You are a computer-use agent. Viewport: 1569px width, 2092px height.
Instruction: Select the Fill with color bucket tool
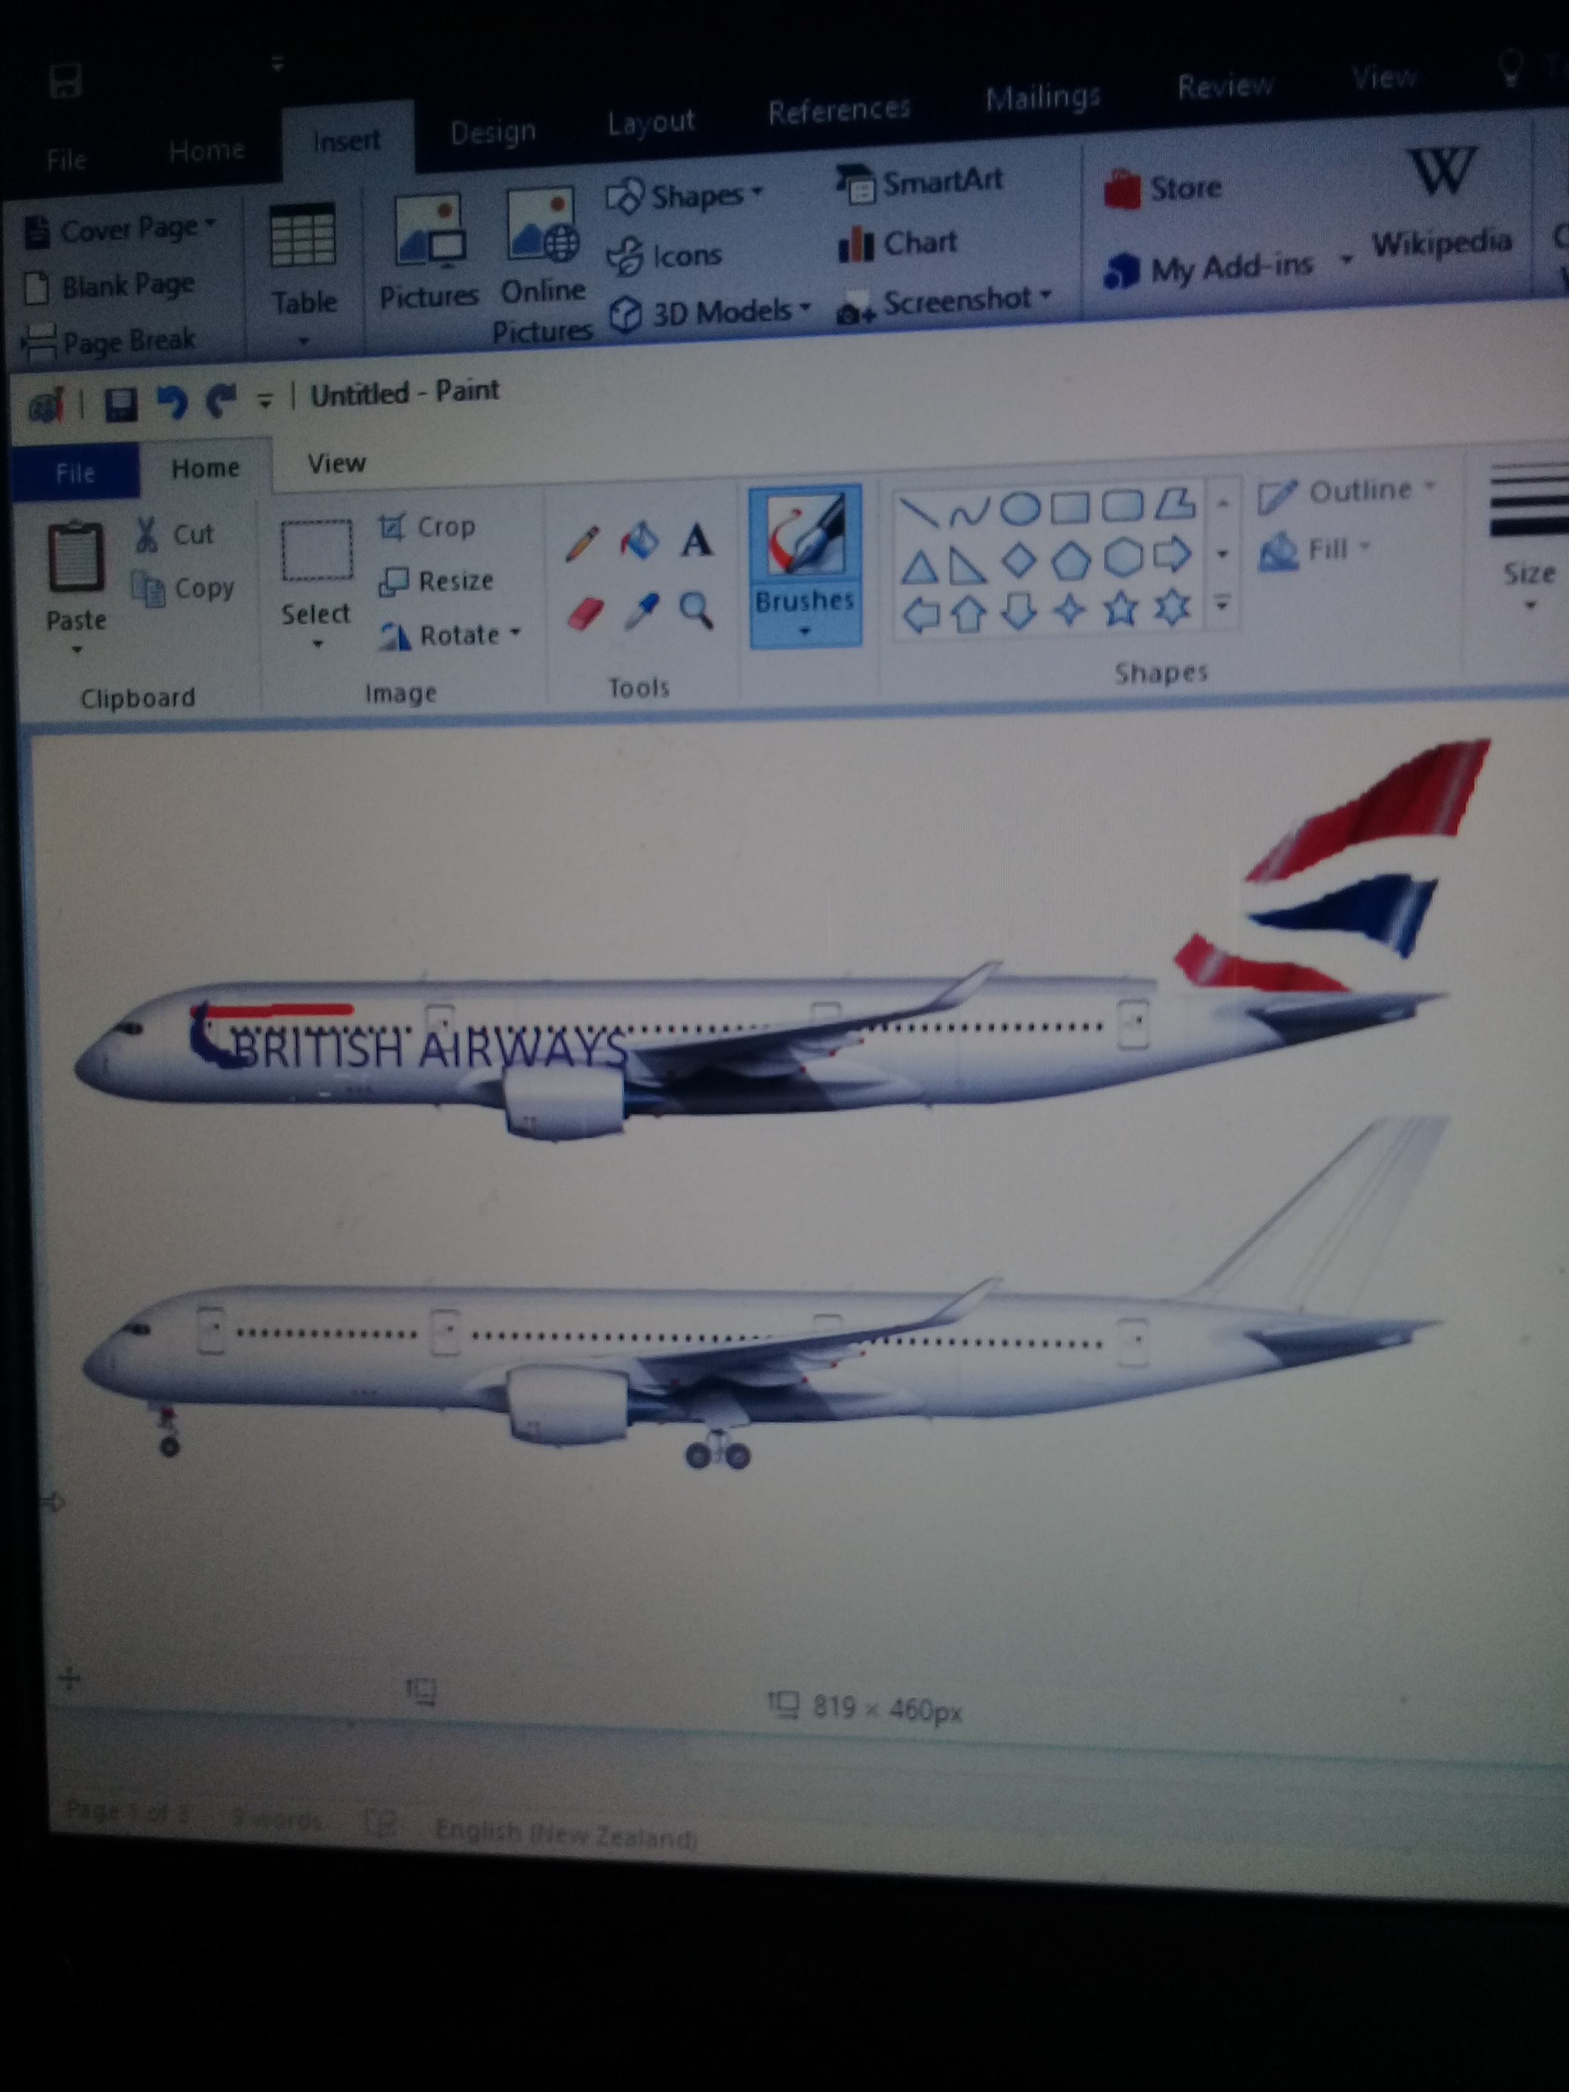639,542
